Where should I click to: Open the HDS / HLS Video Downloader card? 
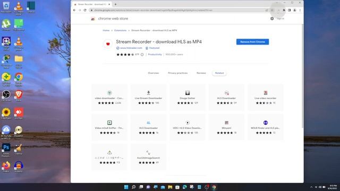188,127
